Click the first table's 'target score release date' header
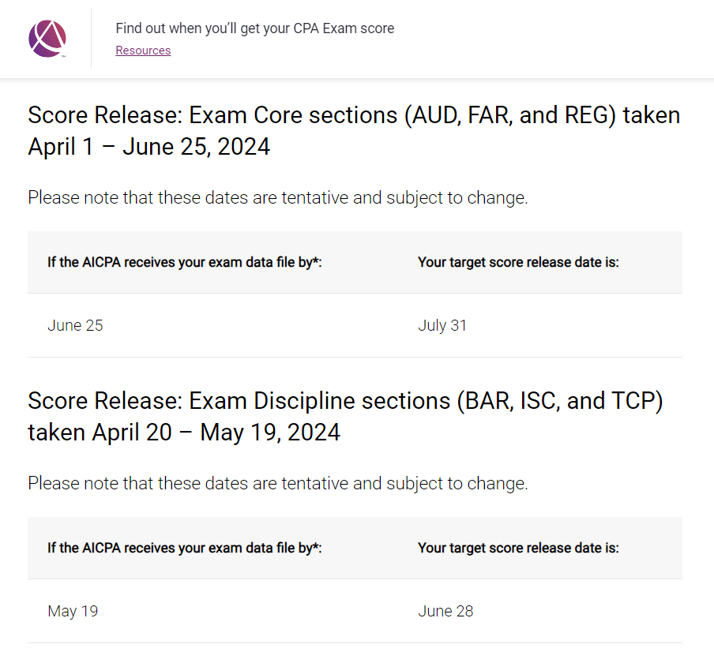The image size is (714, 663). (x=518, y=262)
